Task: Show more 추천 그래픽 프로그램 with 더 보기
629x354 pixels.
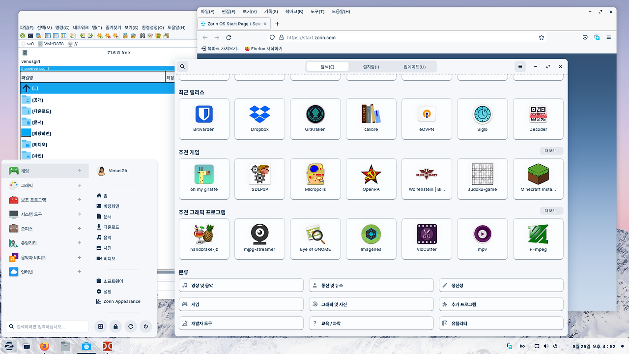Action: [x=551, y=210]
